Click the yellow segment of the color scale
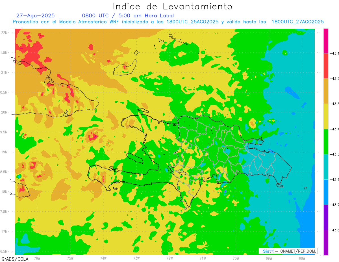 point(326,116)
